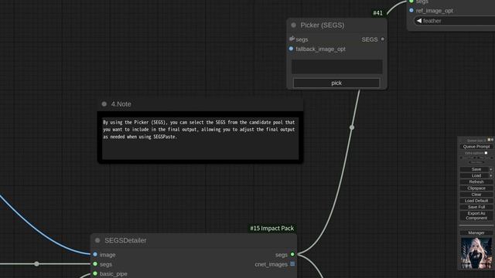Open the Load dropdown arrow
The height and width of the screenshot is (278, 495).
(x=491, y=175)
